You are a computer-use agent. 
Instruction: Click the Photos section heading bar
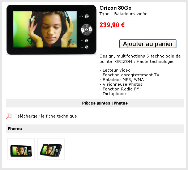pos(95,129)
